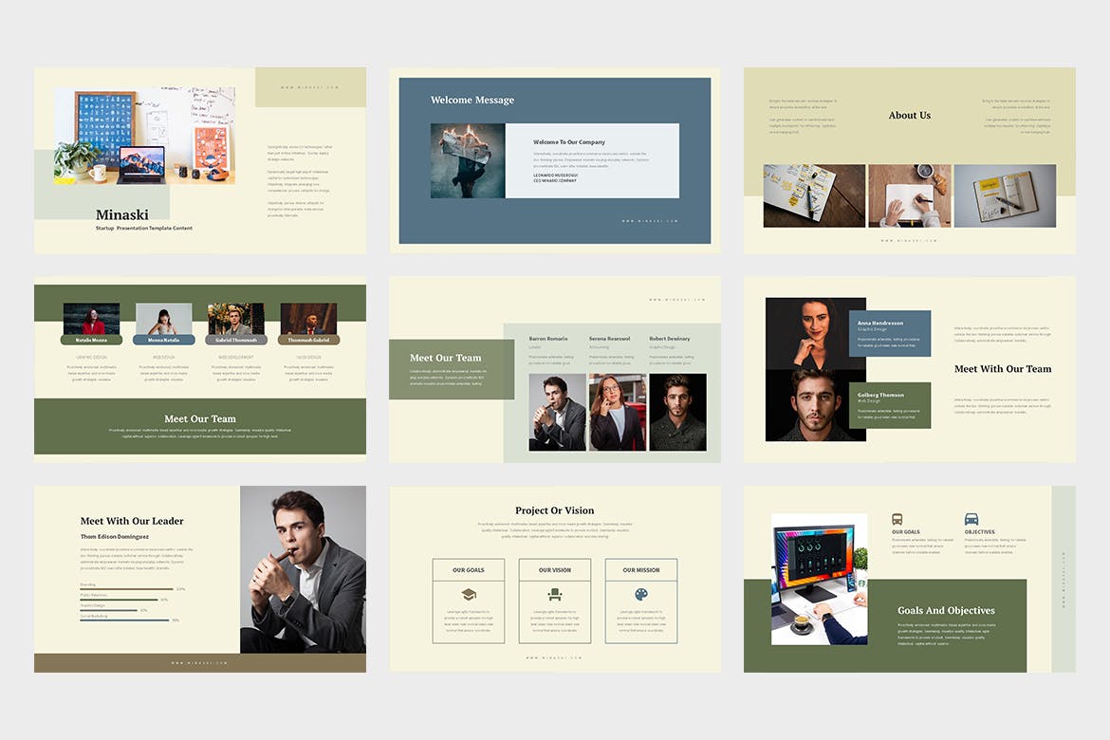Screen dimensions: 1110x740
Task: Click the Project Or Vision title
Action: coord(554,510)
